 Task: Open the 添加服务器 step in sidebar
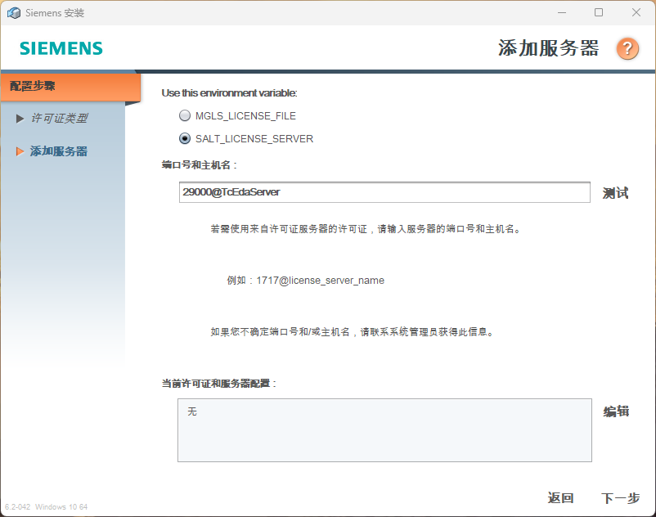tap(59, 151)
